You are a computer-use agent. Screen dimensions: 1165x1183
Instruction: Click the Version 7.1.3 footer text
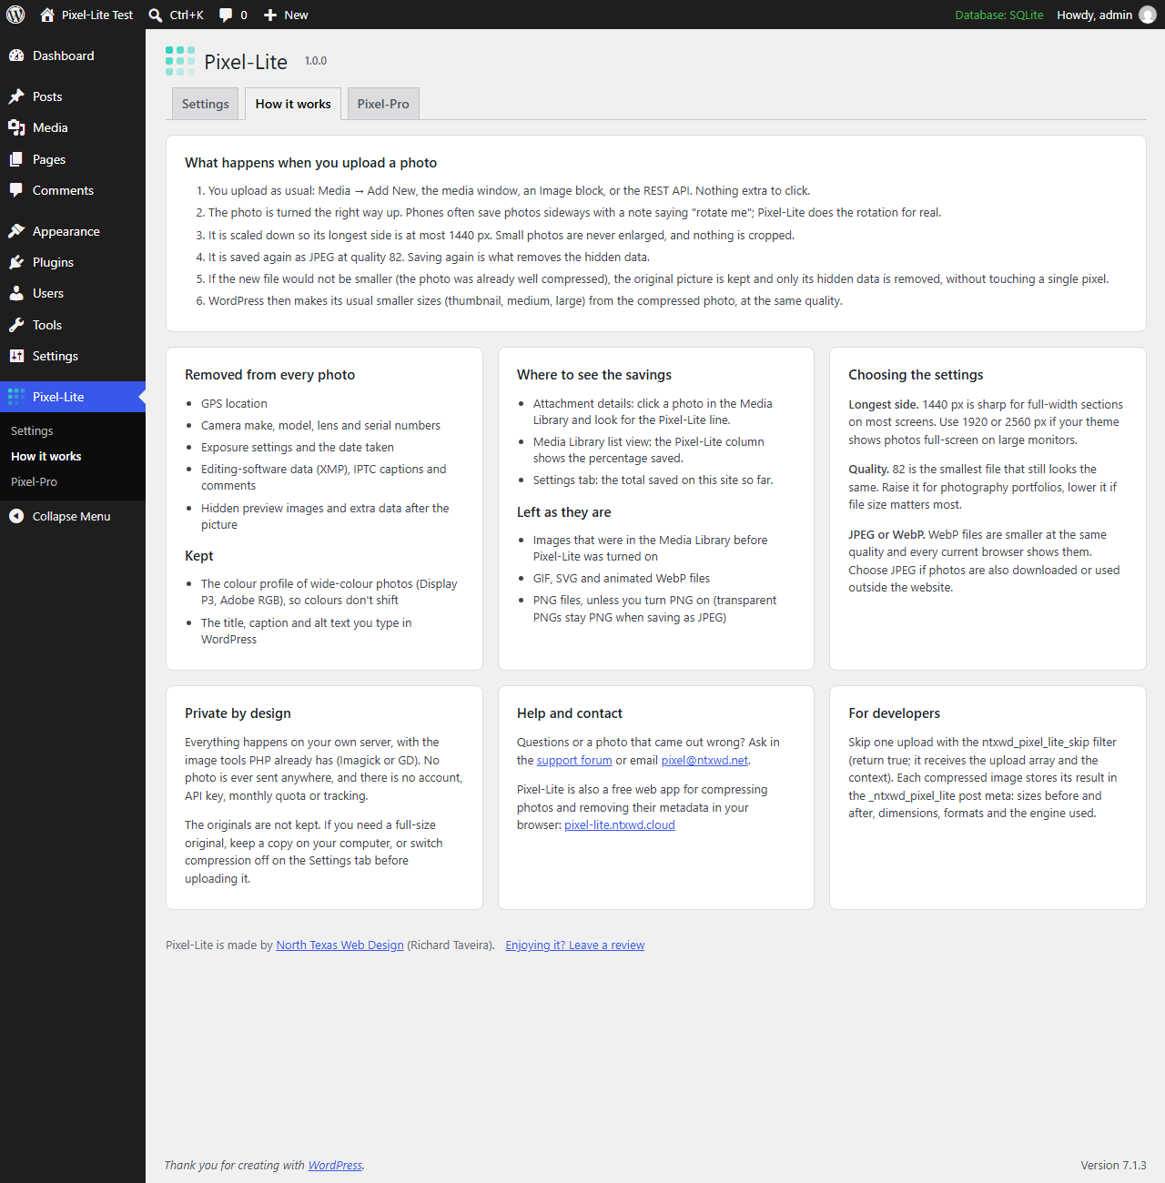(1113, 1166)
